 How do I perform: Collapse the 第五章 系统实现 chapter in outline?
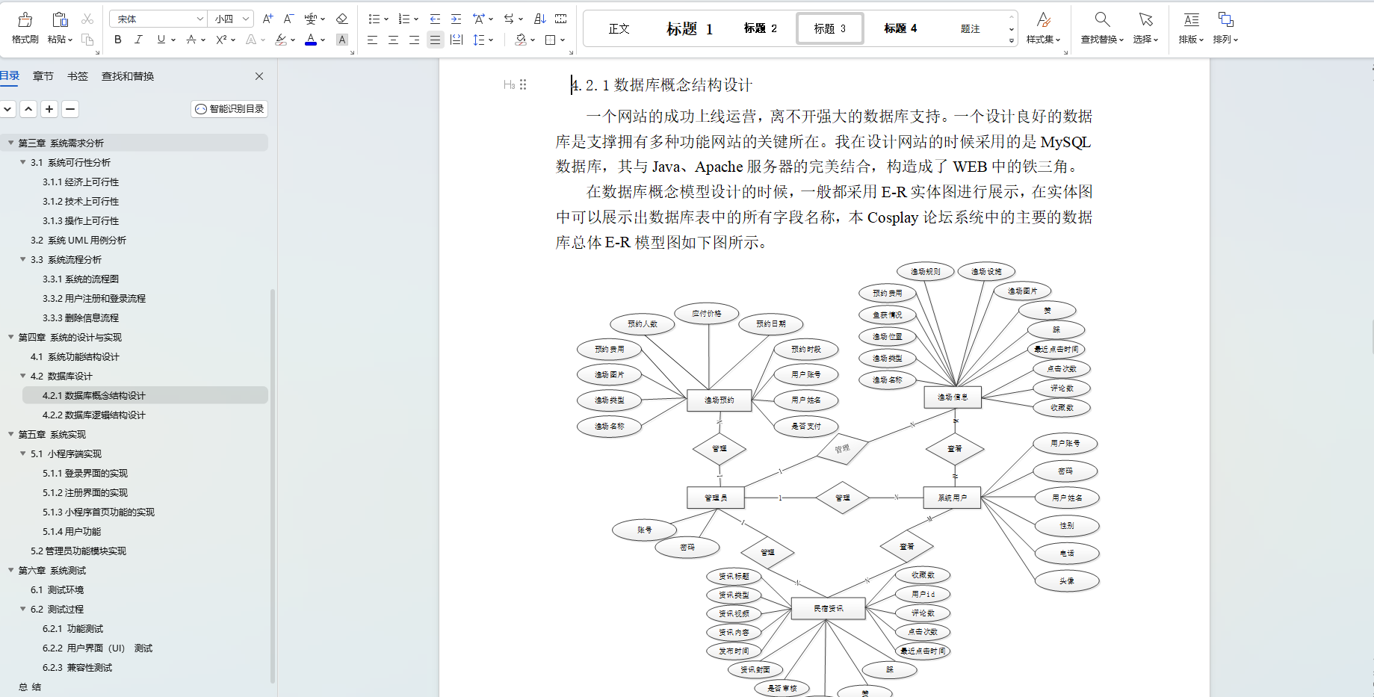click(x=10, y=434)
